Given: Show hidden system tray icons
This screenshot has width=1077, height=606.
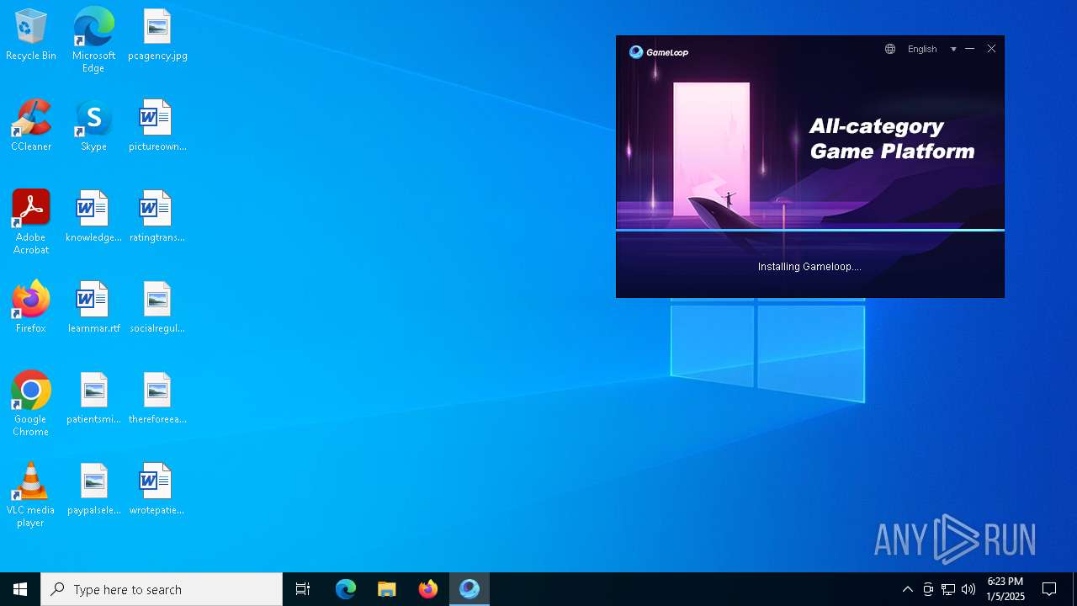Looking at the screenshot, I should (x=908, y=589).
